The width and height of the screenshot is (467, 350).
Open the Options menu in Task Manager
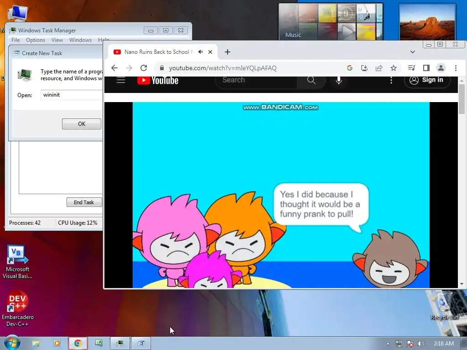click(x=36, y=40)
